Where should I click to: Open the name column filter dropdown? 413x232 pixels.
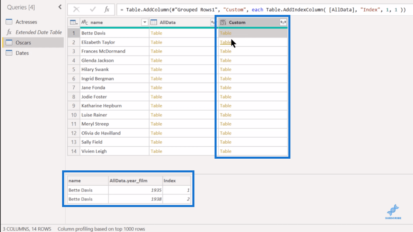[145, 23]
